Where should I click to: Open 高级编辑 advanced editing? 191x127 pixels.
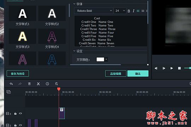click(x=116, y=73)
